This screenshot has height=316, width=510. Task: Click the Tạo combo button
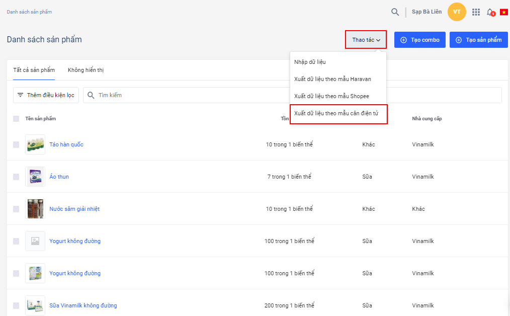coord(419,40)
